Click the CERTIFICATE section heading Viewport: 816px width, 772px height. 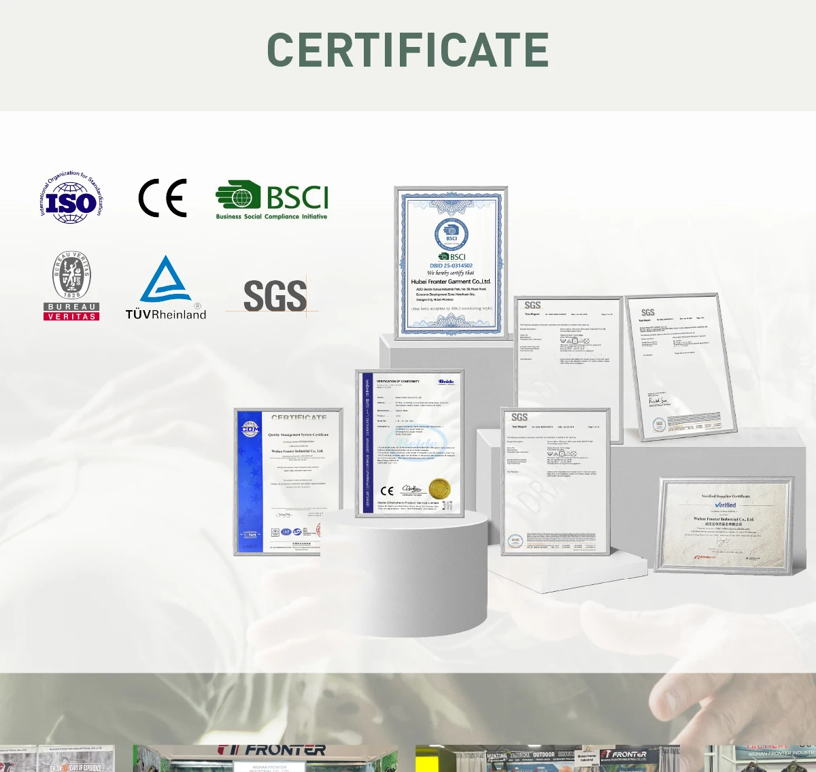(x=408, y=50)
